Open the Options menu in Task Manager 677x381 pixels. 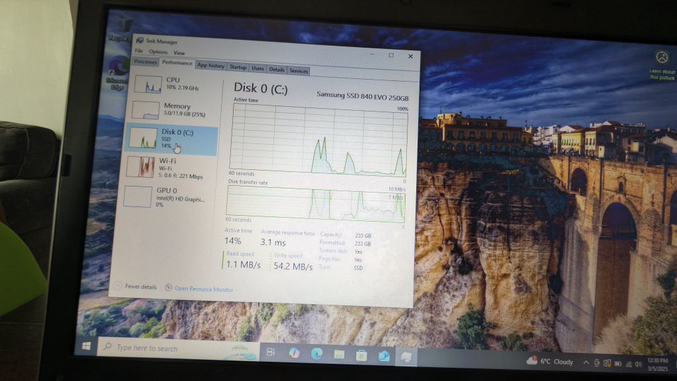(x=158, y=52)
